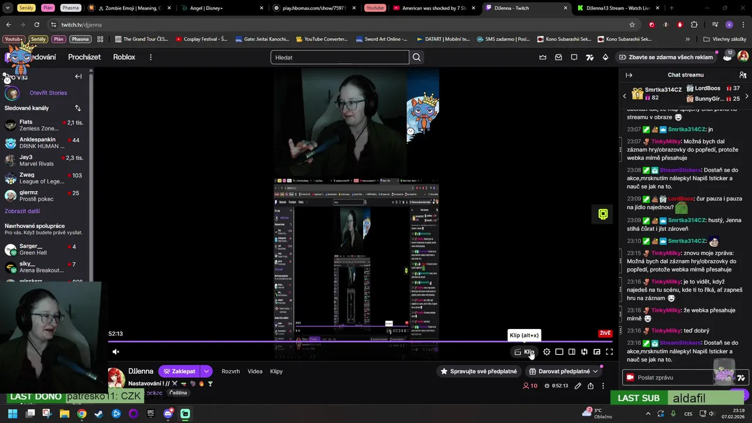Click the 7TV extension icon
Screen dimensions: 752x423
(590, 57)
